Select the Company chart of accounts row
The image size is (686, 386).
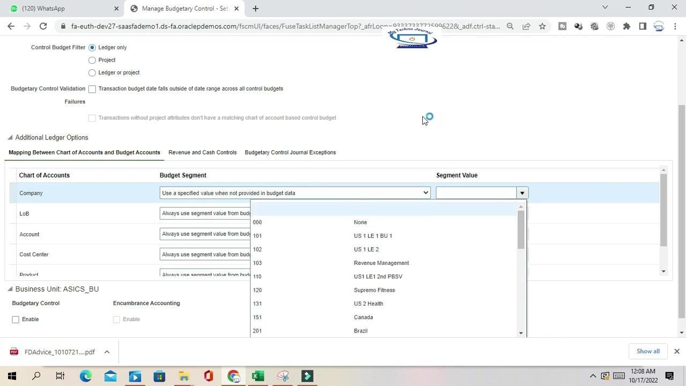(x=334, y=193)
